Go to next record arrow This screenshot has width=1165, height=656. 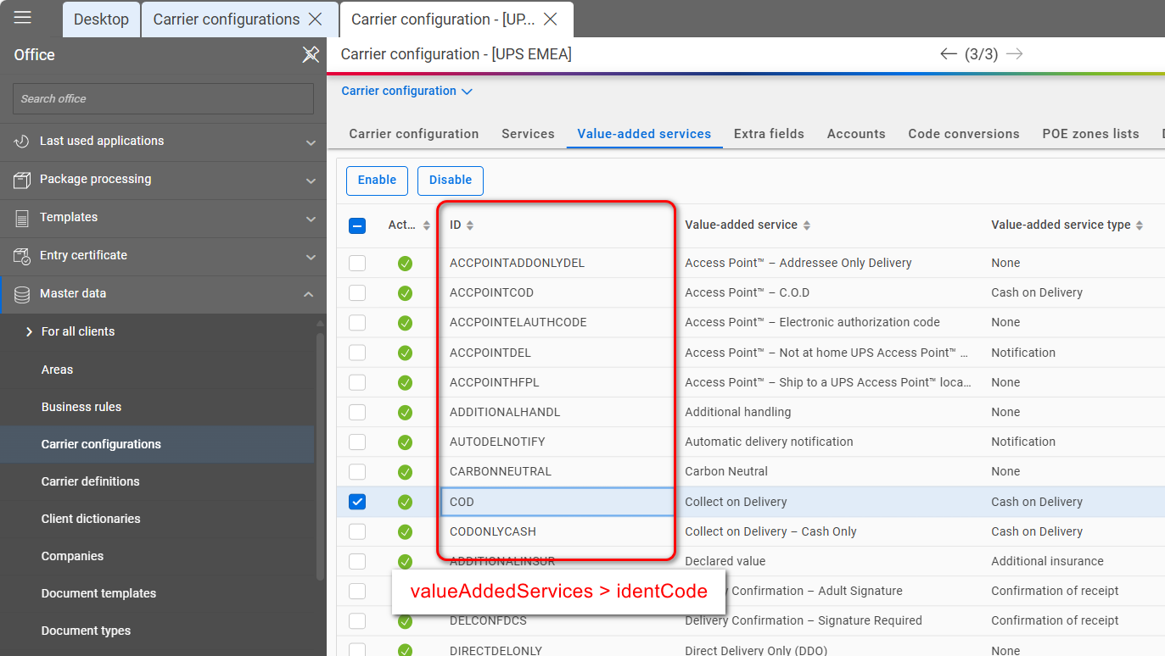1014,54
